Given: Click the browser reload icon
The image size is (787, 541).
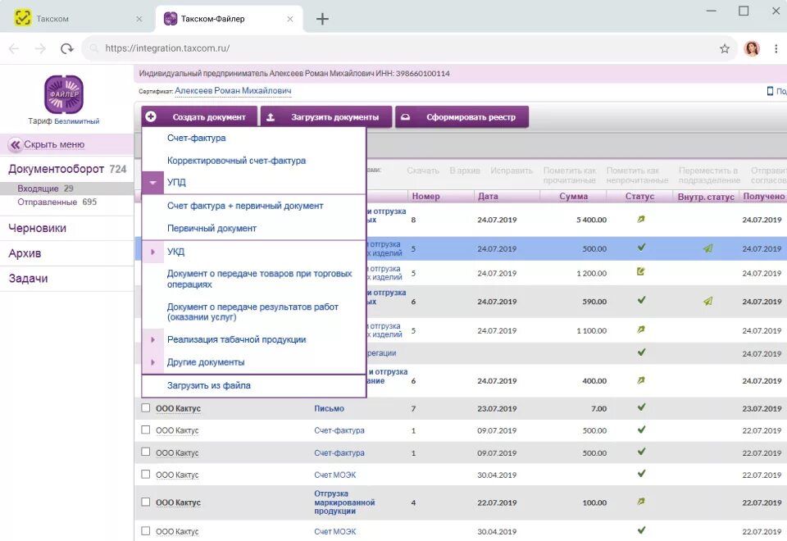Looking at the screenshot, I should 66,48.
